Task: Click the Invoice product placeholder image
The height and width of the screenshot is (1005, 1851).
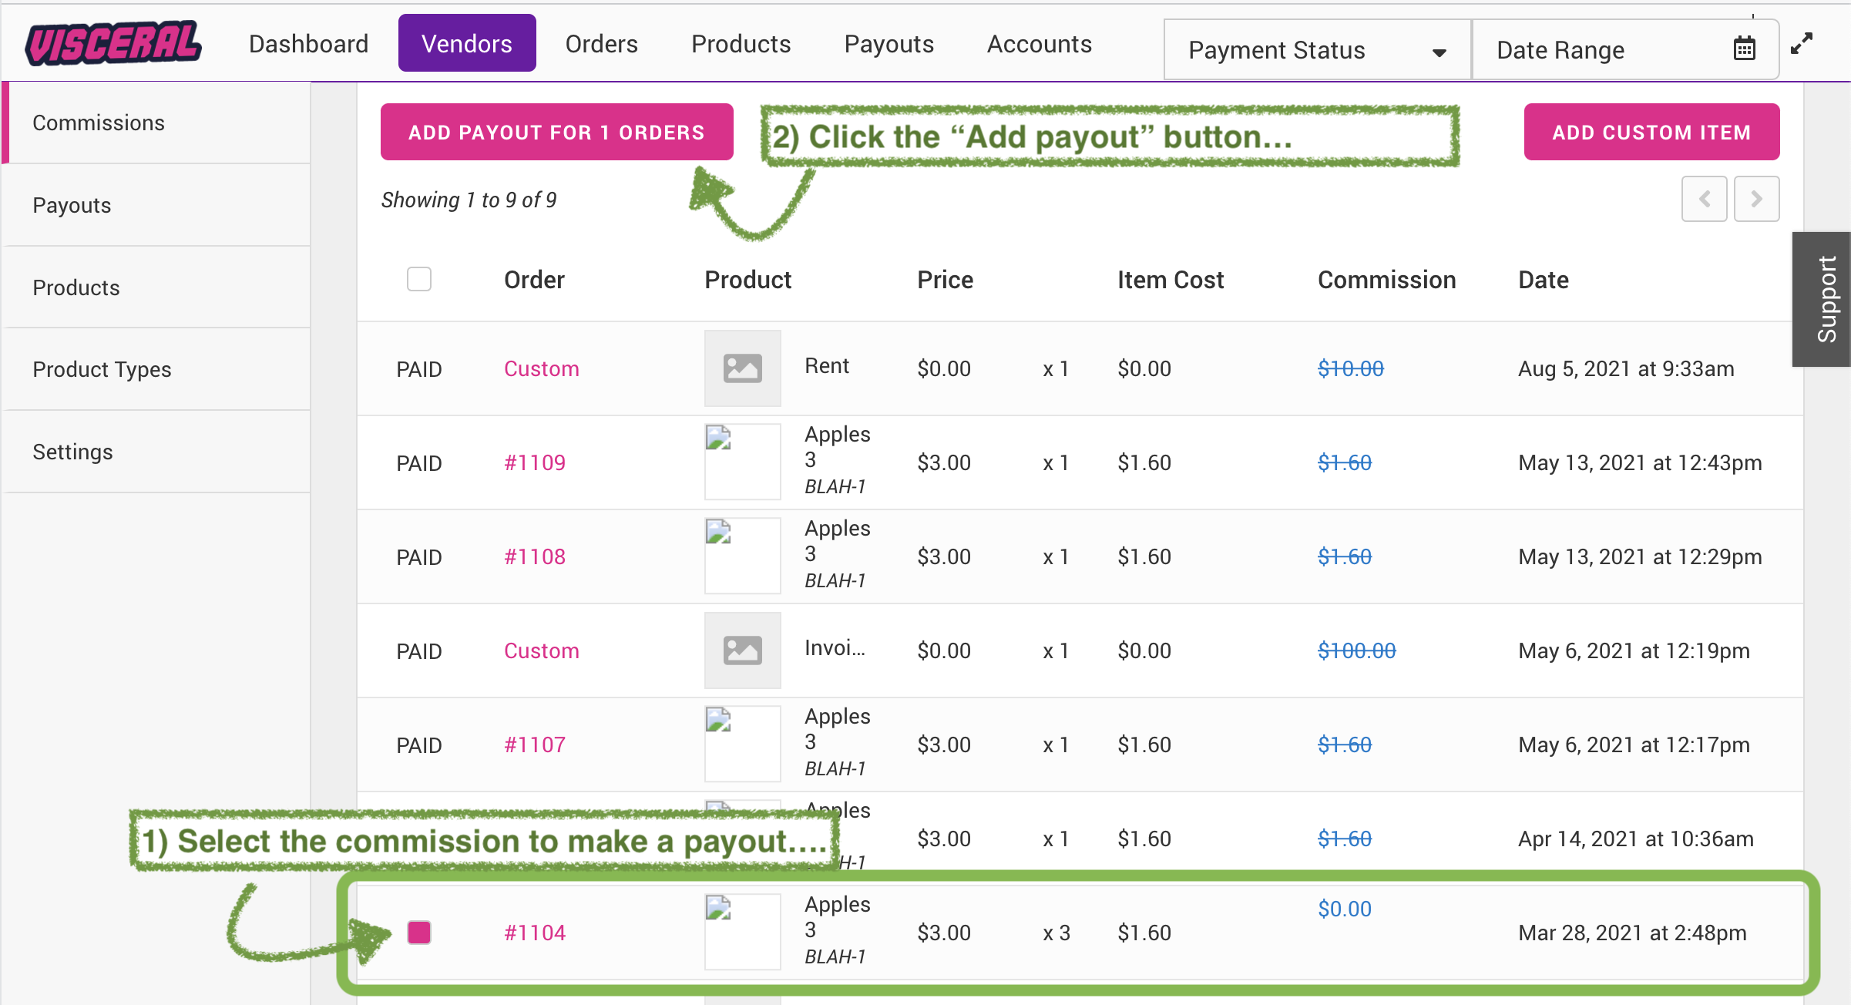Action: [742, 650]
